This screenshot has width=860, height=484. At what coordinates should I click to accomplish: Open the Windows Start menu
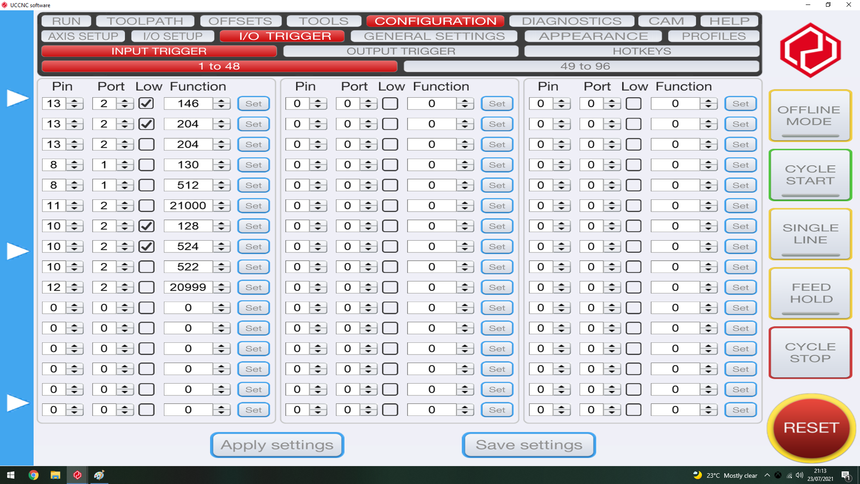[11, 475]
